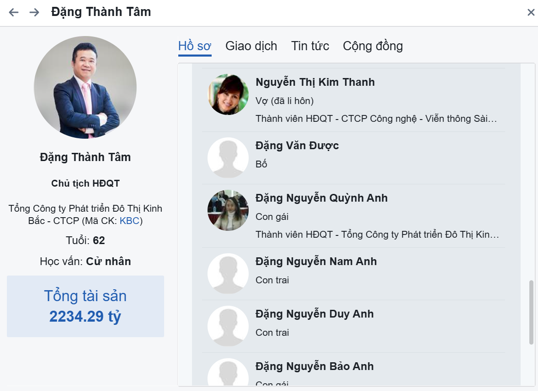538x391 pixels.
Task: Open the KBC stock code link
Action: (129, 221)
